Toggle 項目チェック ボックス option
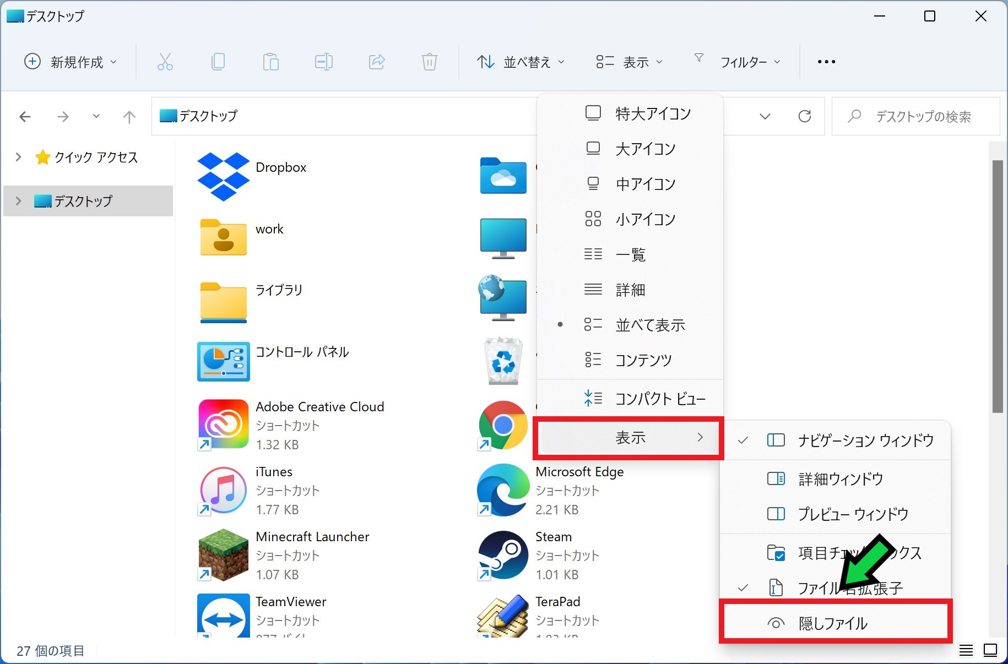The height and width of the screenshot is (664, 1008). point(836,553)
